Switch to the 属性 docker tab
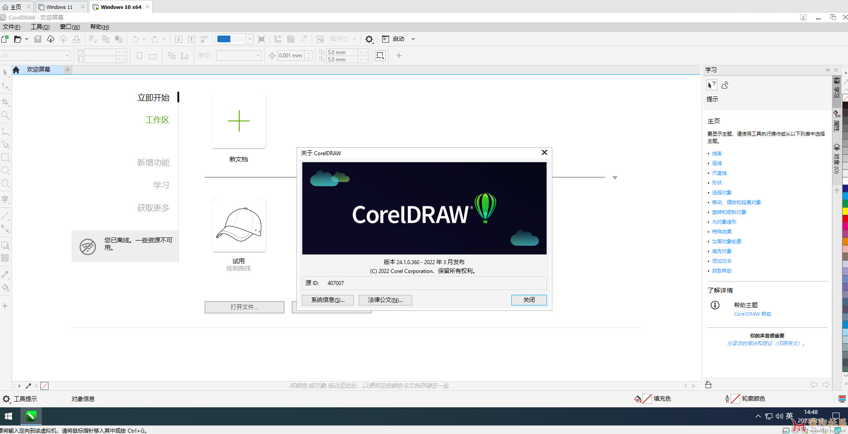 [x=836, y=121]
